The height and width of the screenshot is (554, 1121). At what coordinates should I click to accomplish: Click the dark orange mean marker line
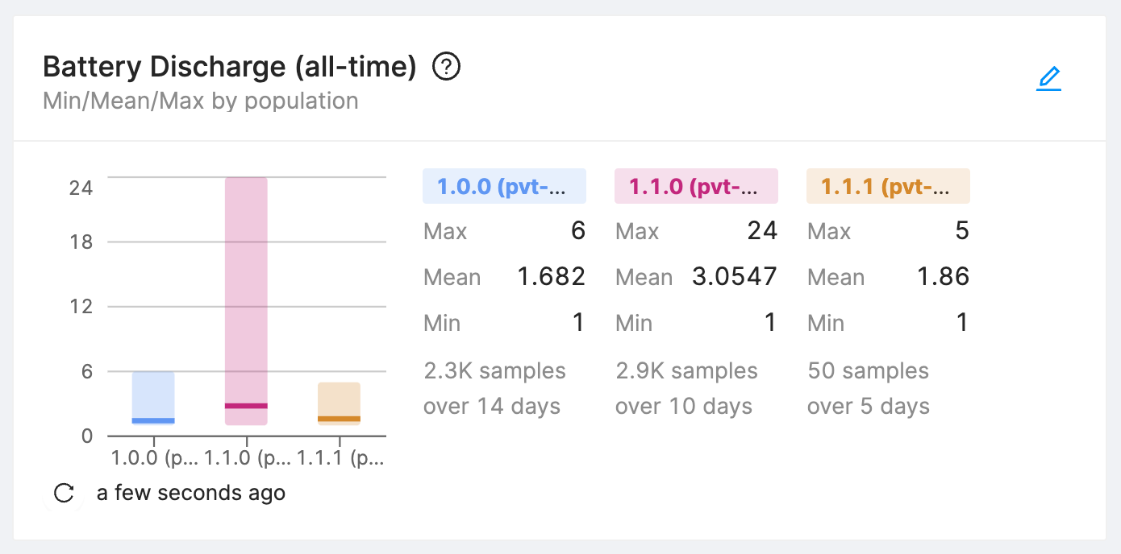(339, 419)
